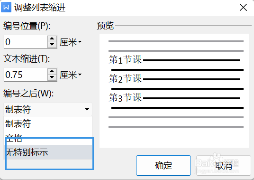Open the 厘米 unit dropdown for 编号位置
This screenshot has height=180, width=254.
[71, 42]
